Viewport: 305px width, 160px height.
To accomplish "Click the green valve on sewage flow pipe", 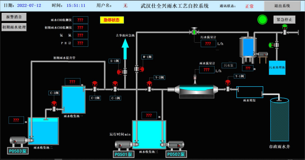I will pyautogui.click(x=194, y=31).
